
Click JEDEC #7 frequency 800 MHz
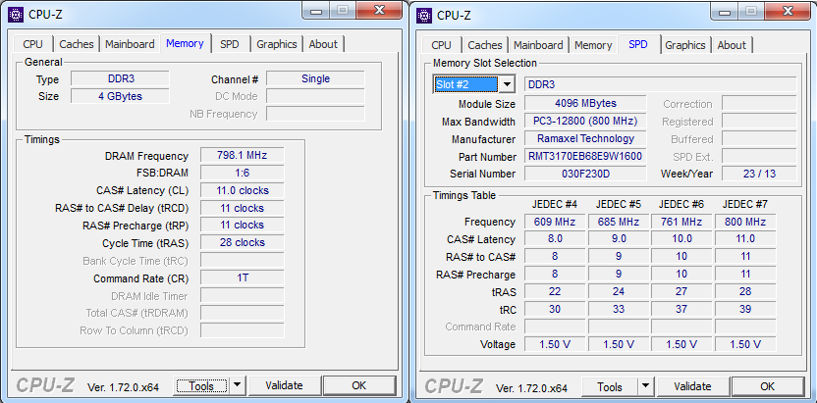pos(745,222)
